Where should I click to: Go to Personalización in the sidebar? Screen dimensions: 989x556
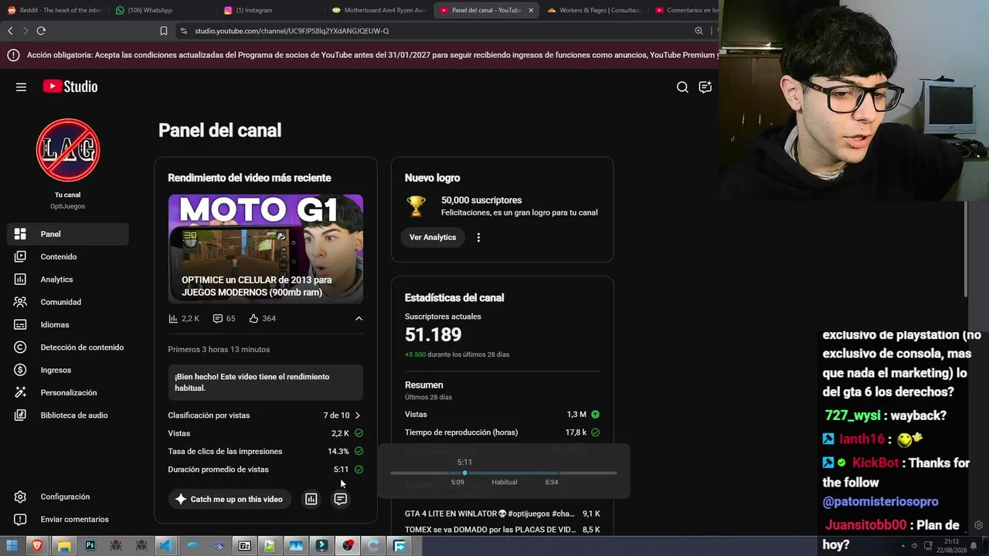coord(68,393)
